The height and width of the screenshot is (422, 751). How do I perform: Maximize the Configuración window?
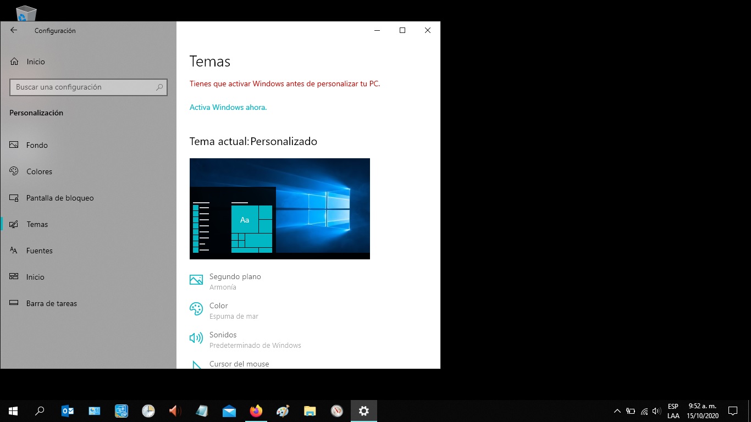pyautogui.click(x=402, y=30)
